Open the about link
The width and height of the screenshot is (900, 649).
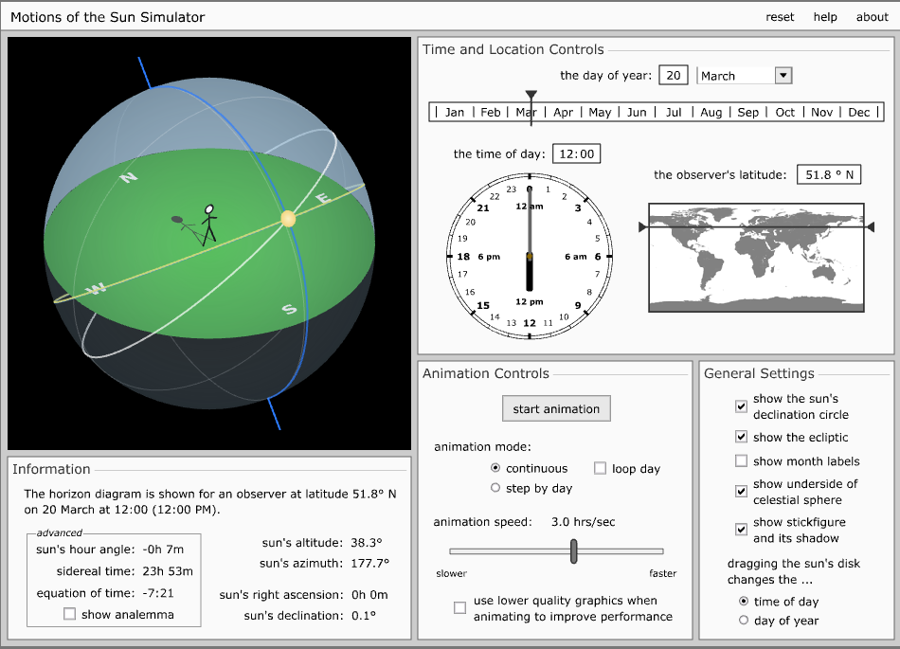(x=872, y=17)
